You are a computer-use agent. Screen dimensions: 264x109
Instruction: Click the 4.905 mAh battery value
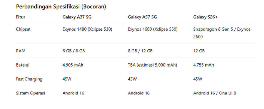point(73,65)
